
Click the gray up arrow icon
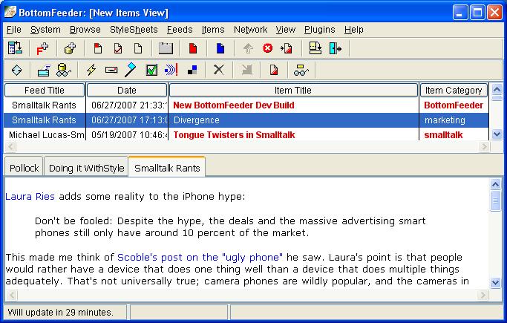(x=248, y=48)
